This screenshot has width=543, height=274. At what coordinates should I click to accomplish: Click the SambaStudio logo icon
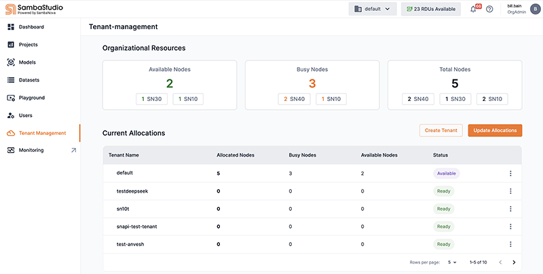[11, 9]
